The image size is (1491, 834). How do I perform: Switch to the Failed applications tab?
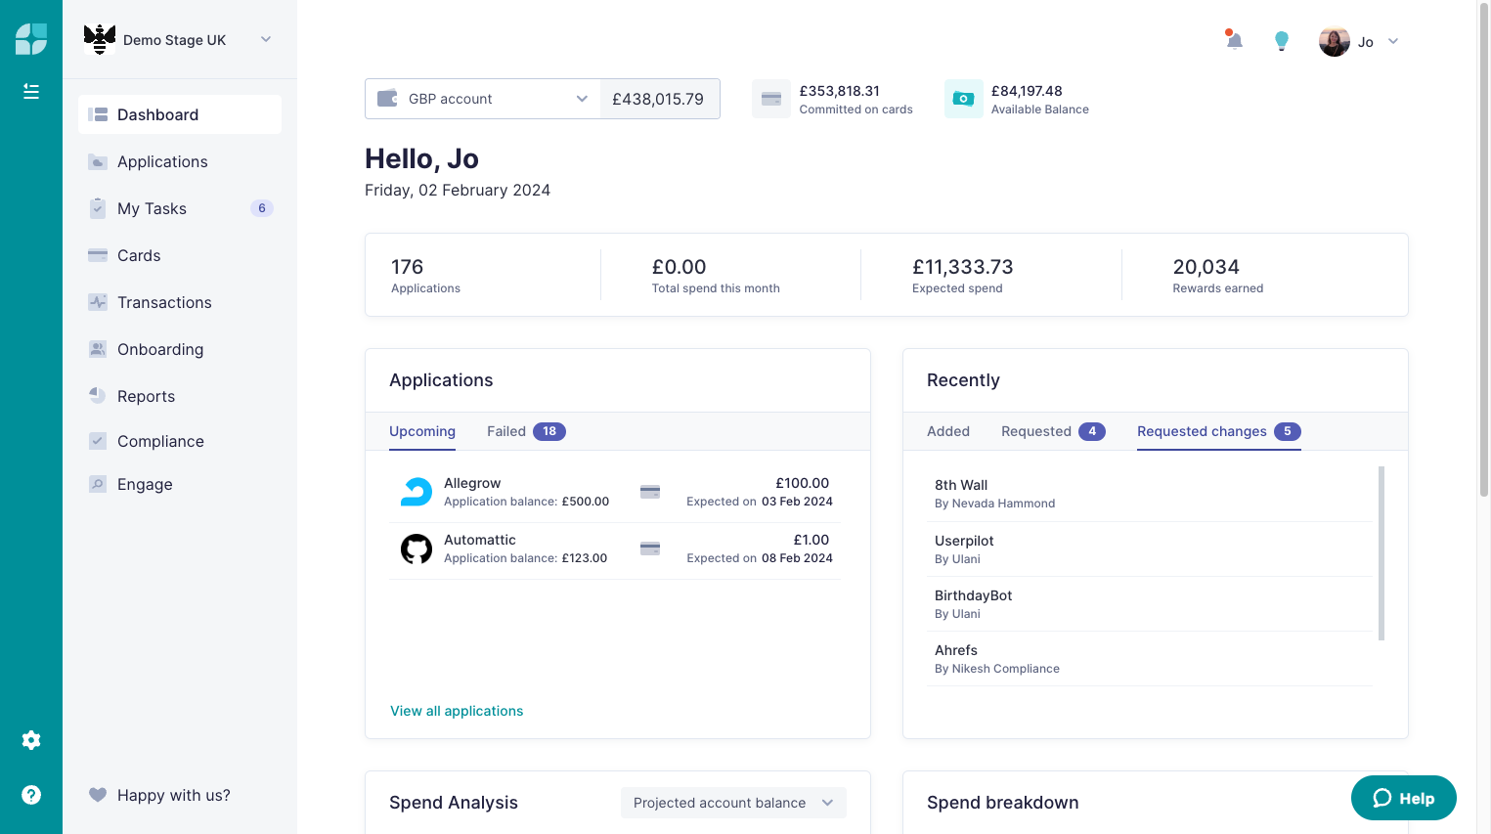pyautogui.click(x=526, y=431)
